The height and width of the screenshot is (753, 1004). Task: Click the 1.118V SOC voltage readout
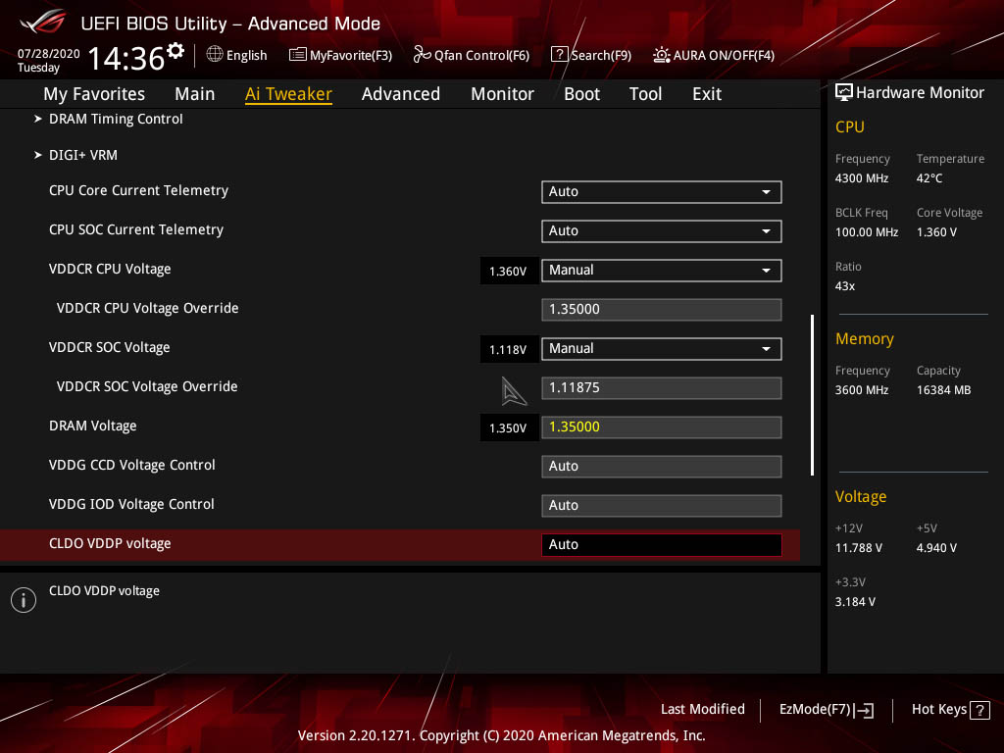(509, 350)
